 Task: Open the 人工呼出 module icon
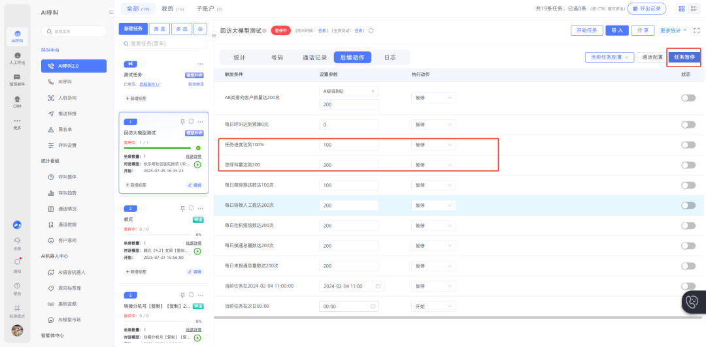click(x=17, y=58)
